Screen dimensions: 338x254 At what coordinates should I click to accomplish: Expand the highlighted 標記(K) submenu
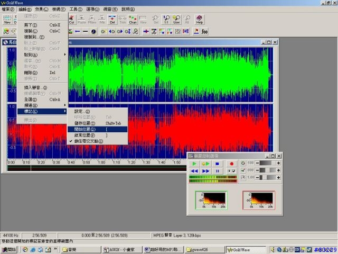[x=42, y=111]
